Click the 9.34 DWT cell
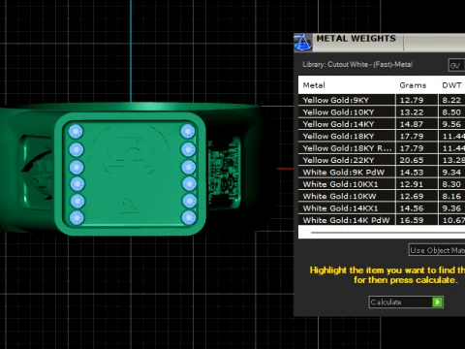465x349 pixels. [x=451, y=173]
